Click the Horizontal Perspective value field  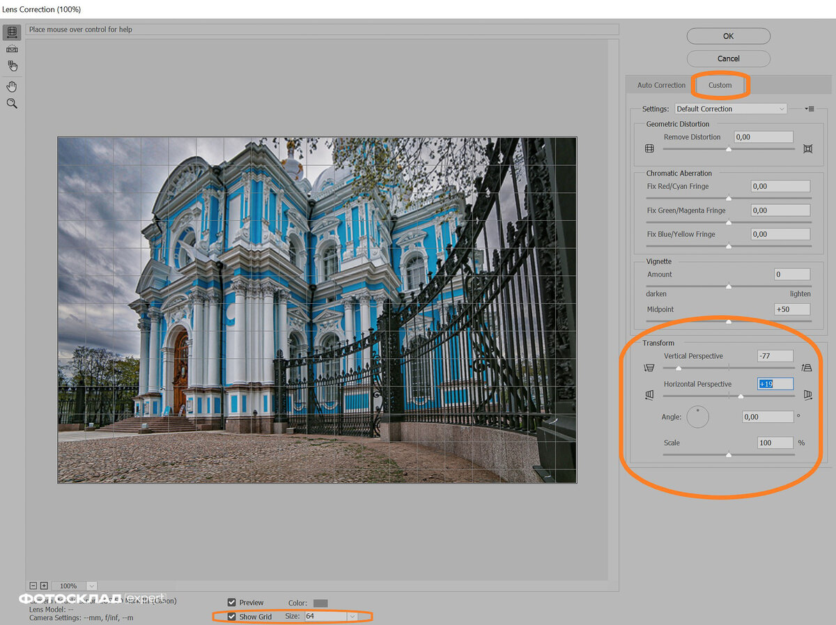coord(775,384)
